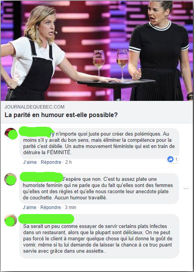Click J'aime under the second comment
Viewport: 194px width, 272px height.
pyautogui.click(x=29, y=207)
